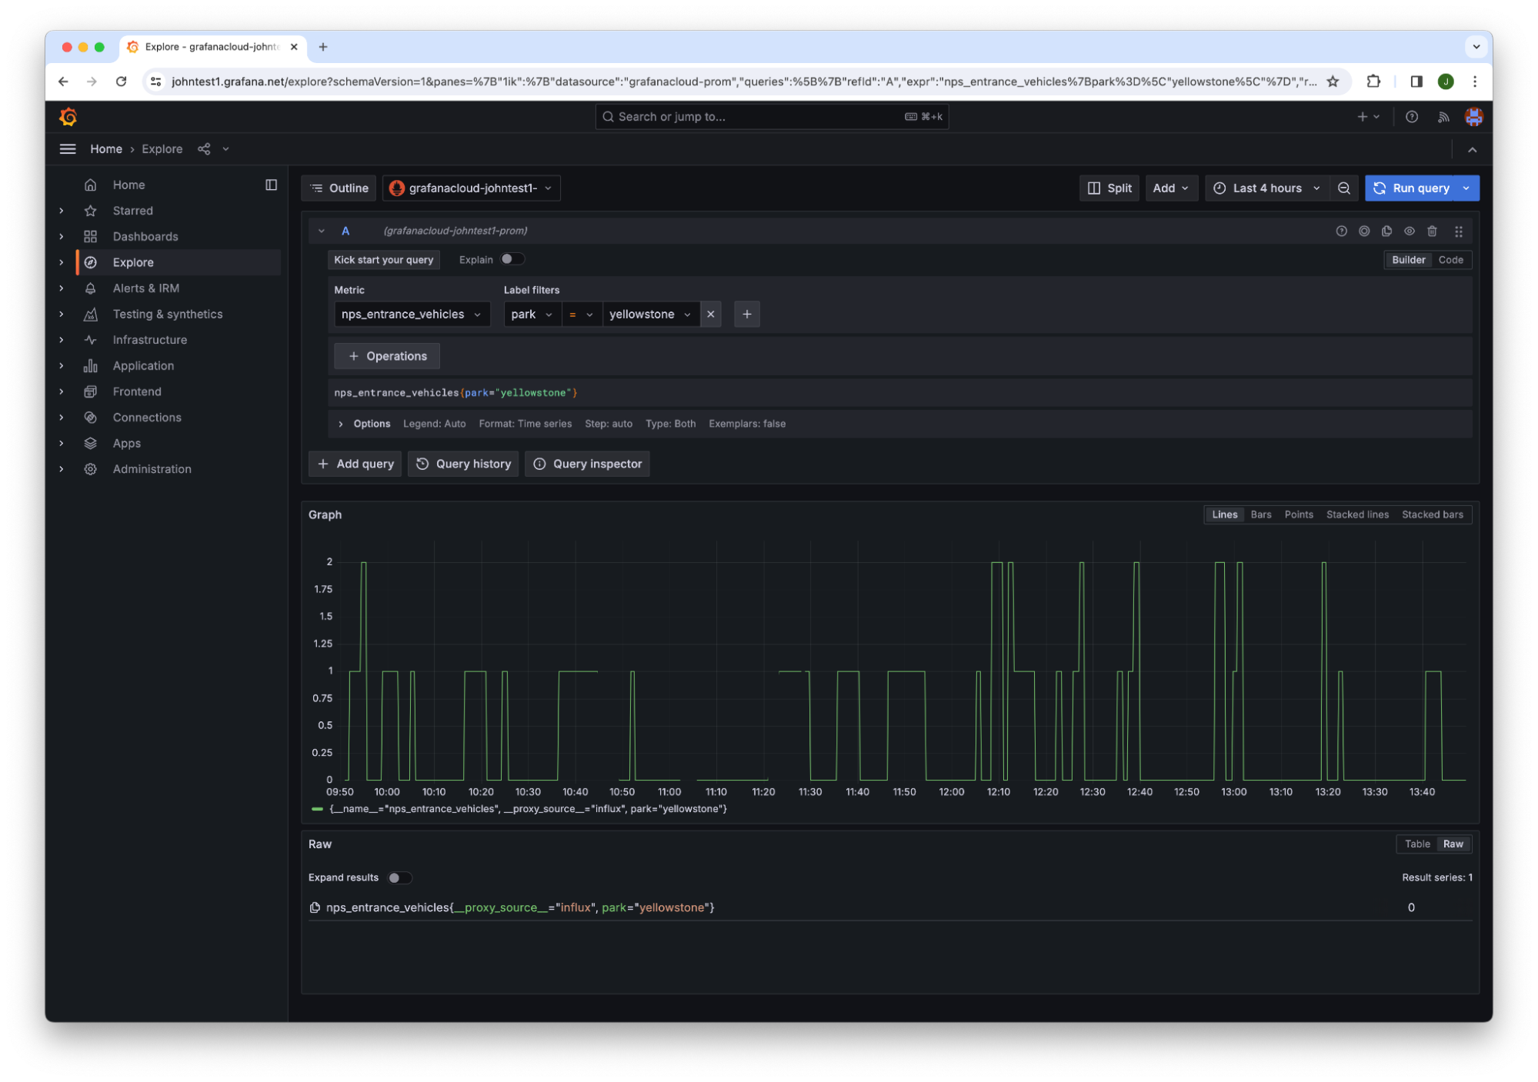The width and height of the screenshot is (1538, 1082).
Task: Open the Last 4 hours time picker
Action: point(1266,188)
